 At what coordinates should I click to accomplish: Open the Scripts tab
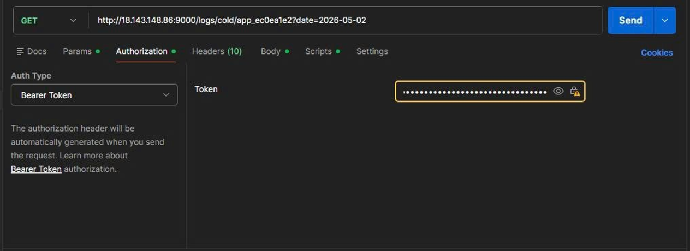tap(323, 51)
